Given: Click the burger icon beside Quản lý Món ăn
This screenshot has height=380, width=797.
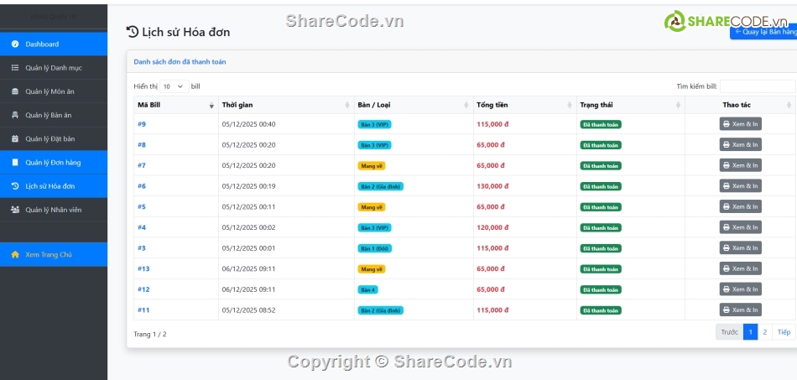Looking at the screenshot, I should coord(15,91).
